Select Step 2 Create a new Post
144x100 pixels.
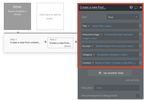[x=60, y=43]
